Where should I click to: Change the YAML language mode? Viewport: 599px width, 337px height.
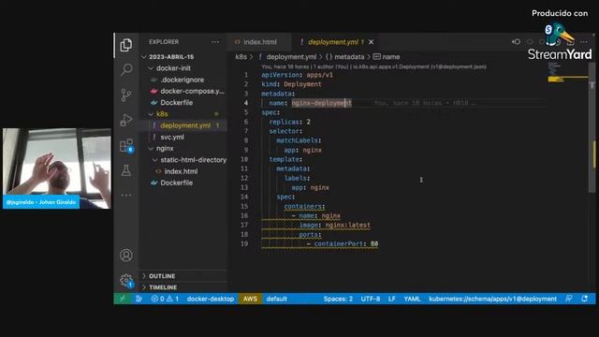[x=412, y=299]
